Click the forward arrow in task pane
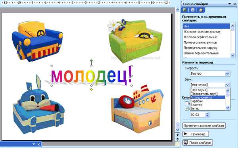The width and height of the screenshot is (238, 148). tap(193, 10)
